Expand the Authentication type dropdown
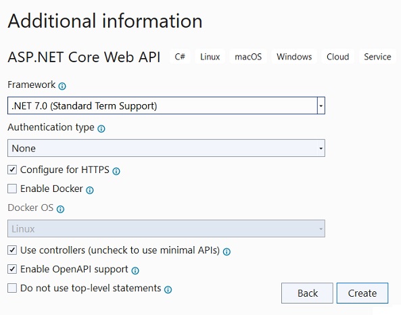 166,148
